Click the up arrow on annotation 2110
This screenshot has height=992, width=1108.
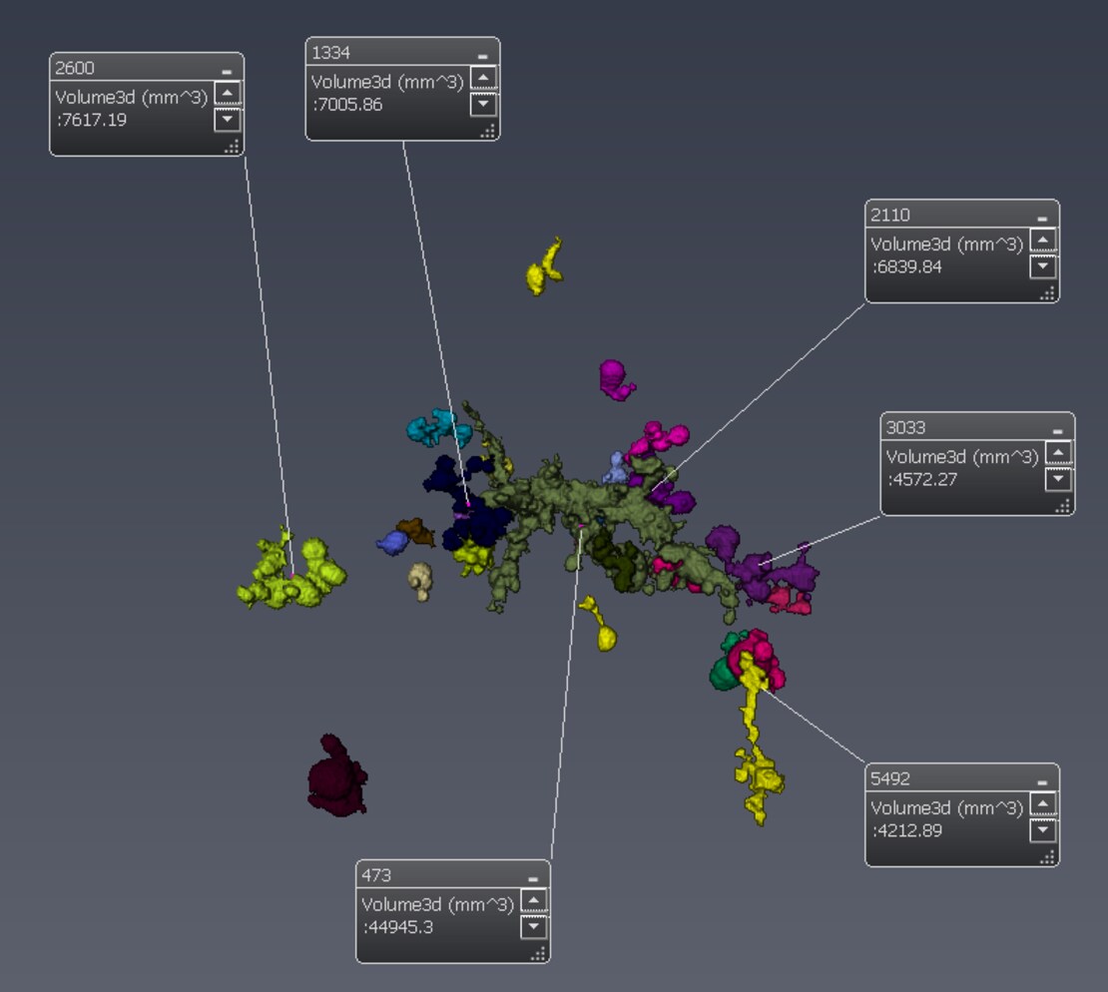click(x=1043, y=239)
